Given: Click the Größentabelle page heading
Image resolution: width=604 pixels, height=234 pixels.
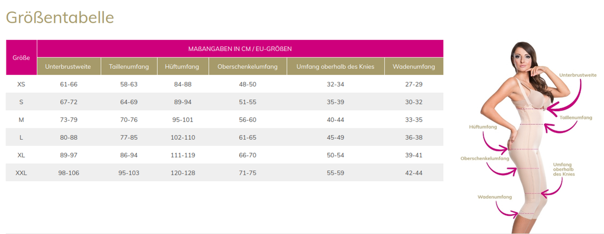Looking at the screenshot, I should (60, 17).
